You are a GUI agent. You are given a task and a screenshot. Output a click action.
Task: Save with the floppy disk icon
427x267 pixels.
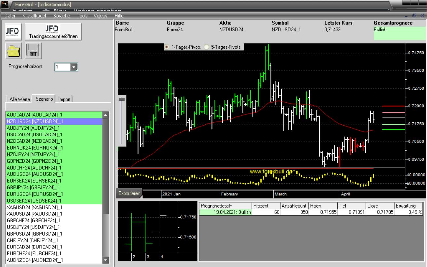point(33,51)
